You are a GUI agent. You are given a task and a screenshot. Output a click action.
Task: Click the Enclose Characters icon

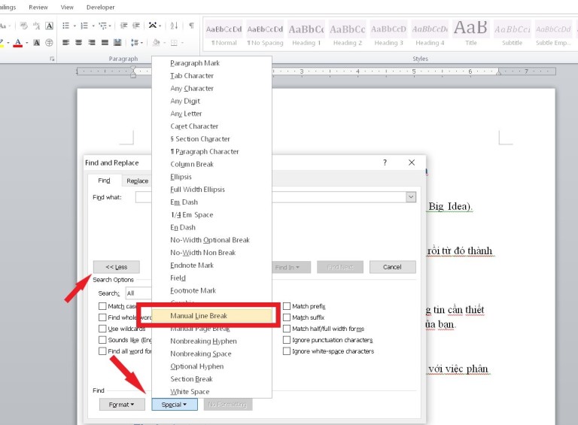[49, 43]
